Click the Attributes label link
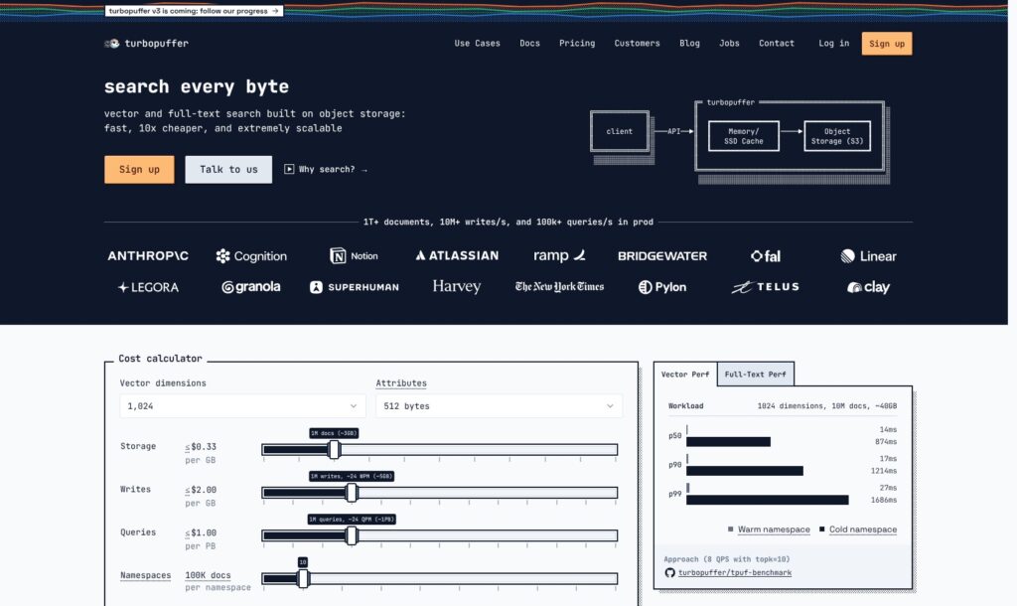Screen dimensions: 1017x606 click(x=401, y=383)
